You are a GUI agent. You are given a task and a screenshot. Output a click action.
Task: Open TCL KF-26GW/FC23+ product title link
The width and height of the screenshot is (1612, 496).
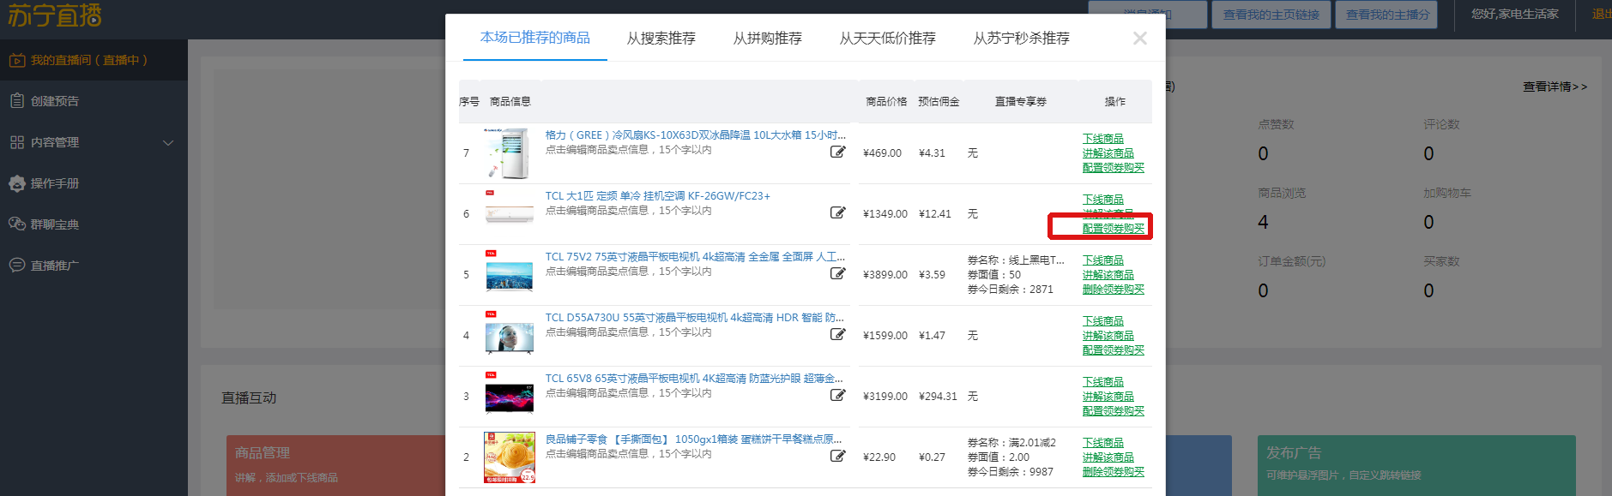(x=658, y=196)
